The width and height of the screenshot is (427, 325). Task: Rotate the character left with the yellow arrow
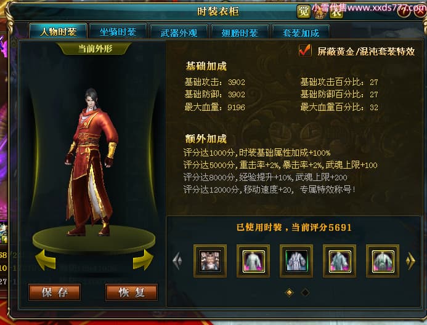pos(46,260)
